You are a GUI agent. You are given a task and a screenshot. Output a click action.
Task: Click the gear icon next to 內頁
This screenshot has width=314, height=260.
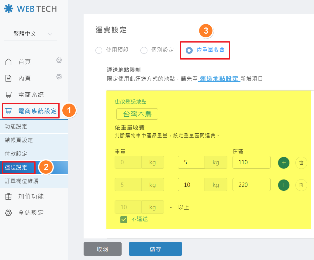click(59, 77)
